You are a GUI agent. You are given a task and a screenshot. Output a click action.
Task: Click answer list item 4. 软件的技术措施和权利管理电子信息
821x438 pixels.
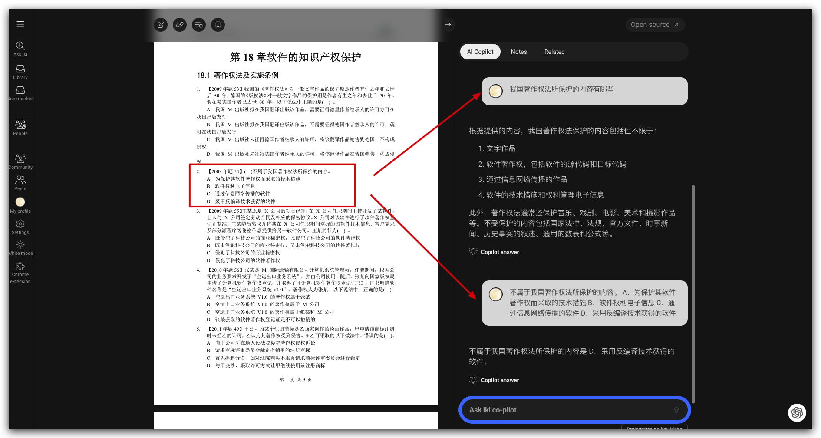(x=541, y=195)
